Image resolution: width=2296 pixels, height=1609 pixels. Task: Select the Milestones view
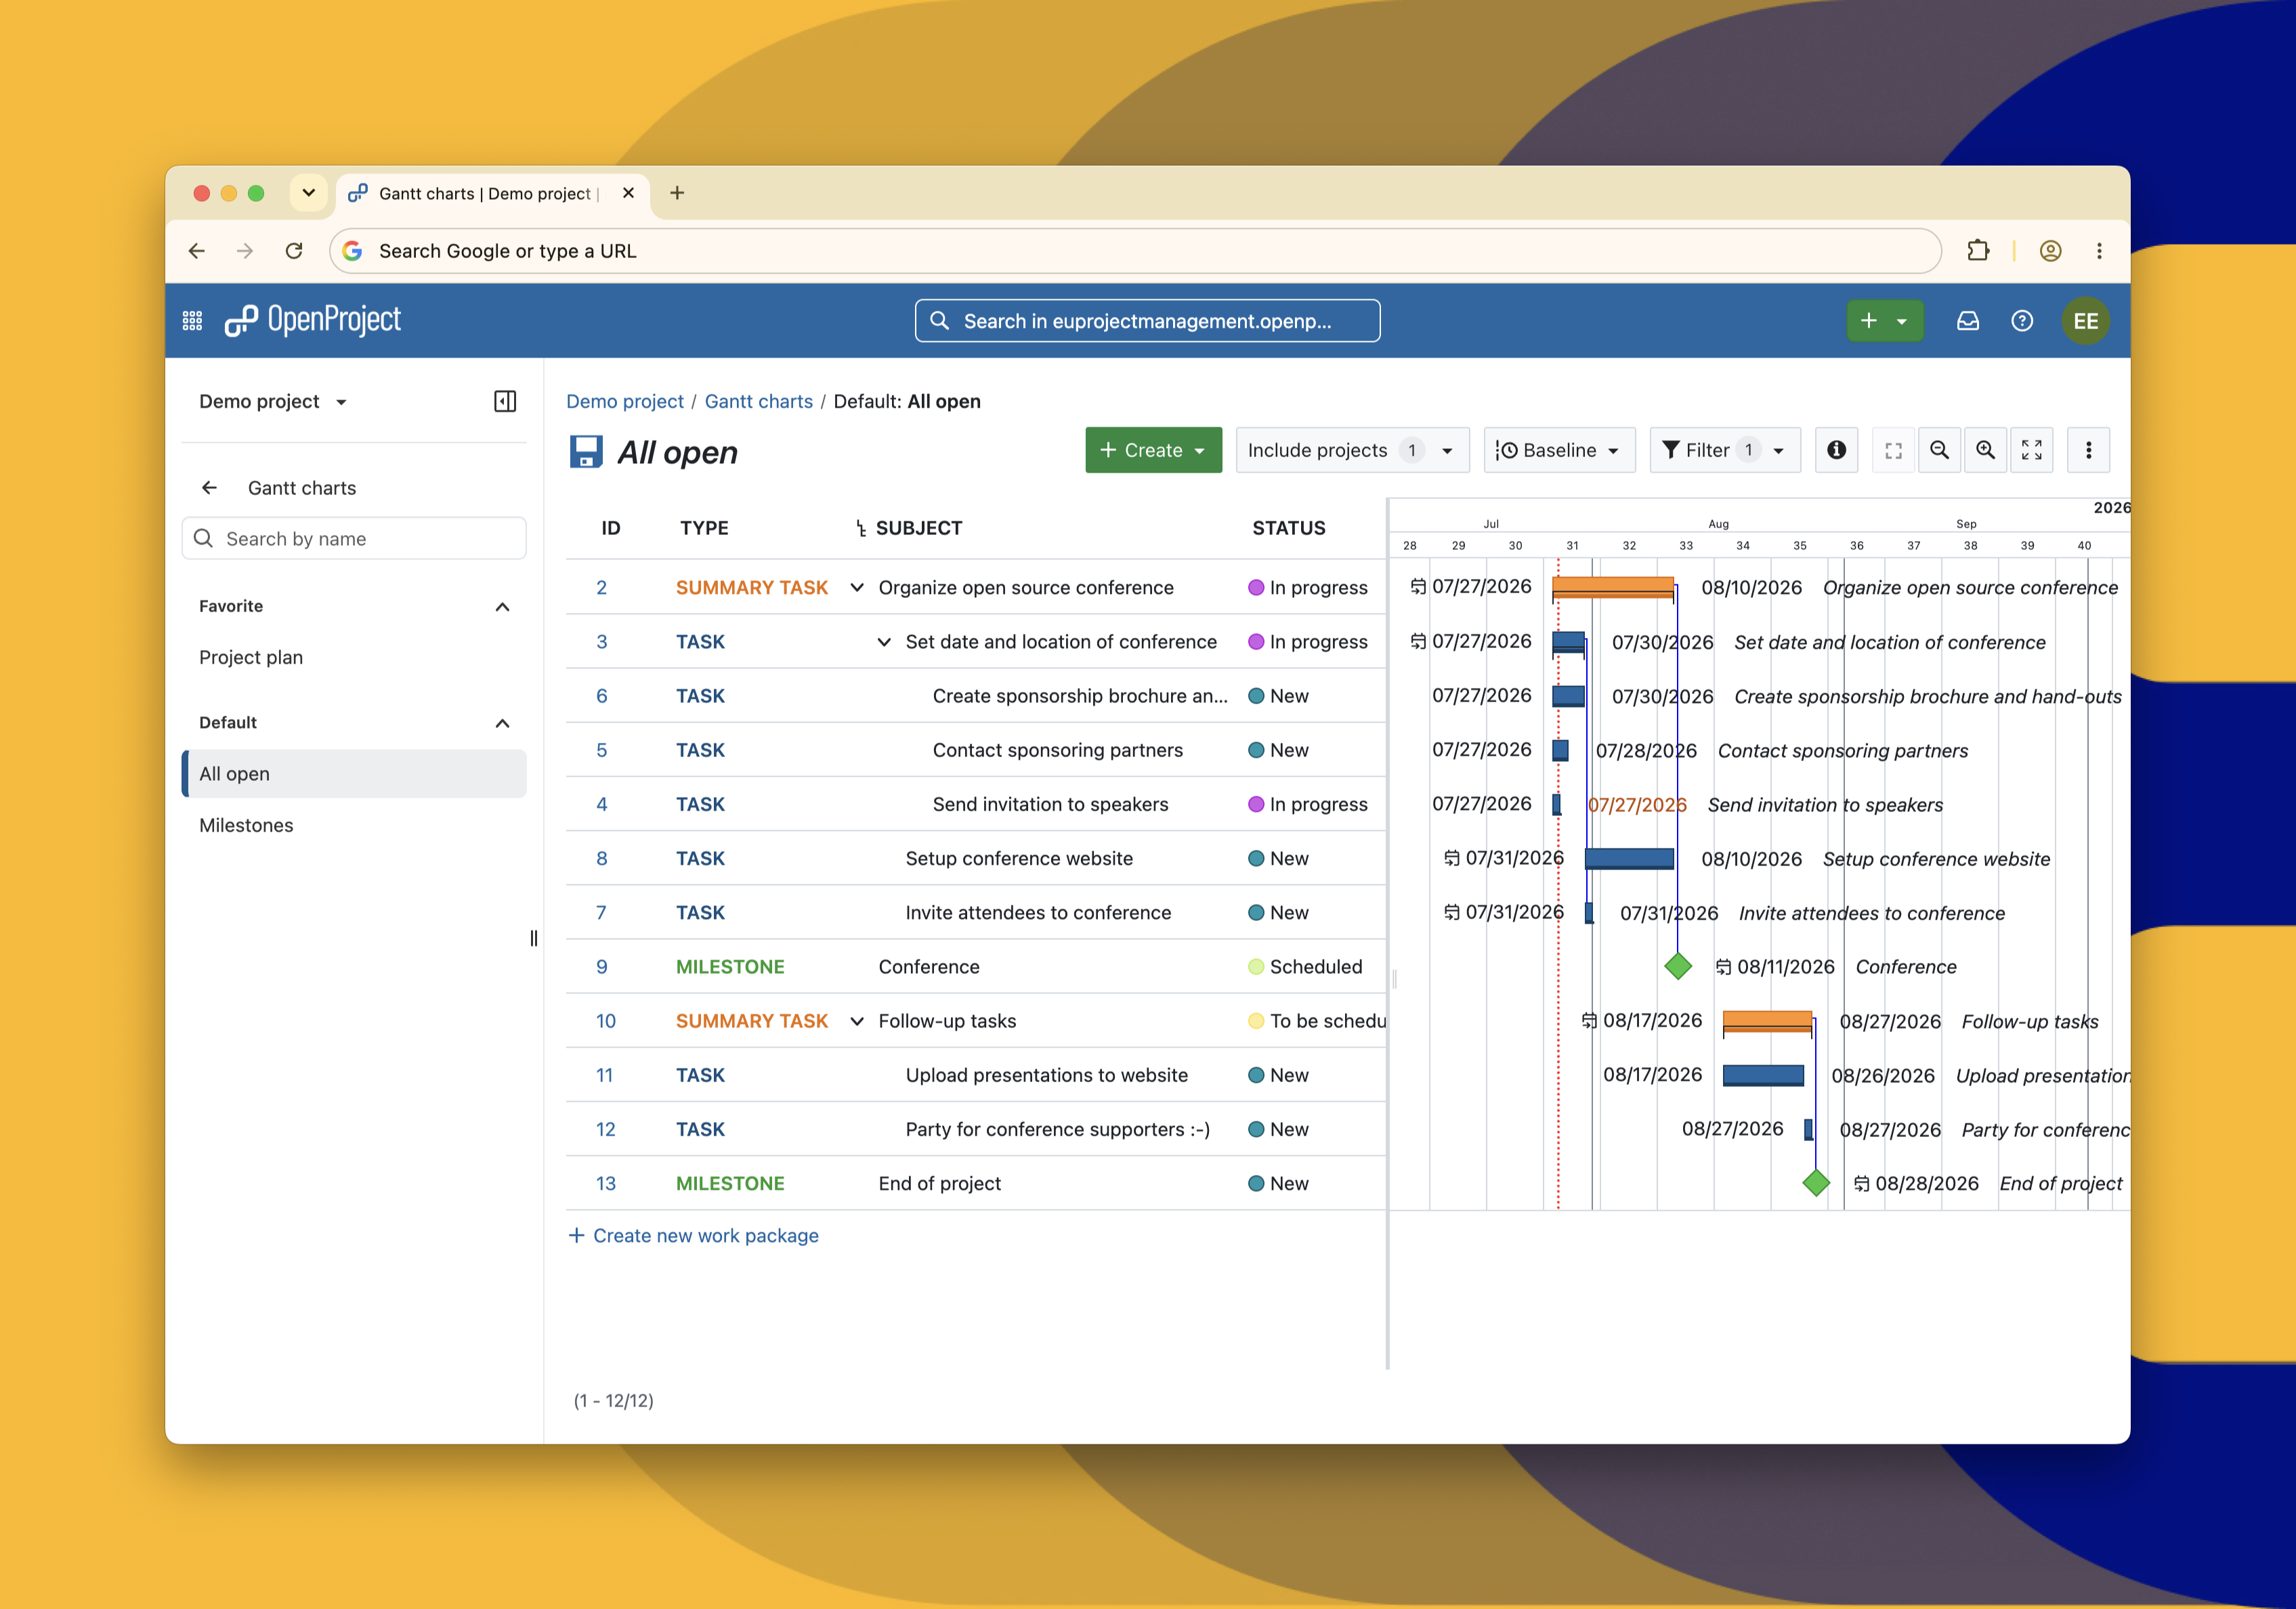point(246,825)
